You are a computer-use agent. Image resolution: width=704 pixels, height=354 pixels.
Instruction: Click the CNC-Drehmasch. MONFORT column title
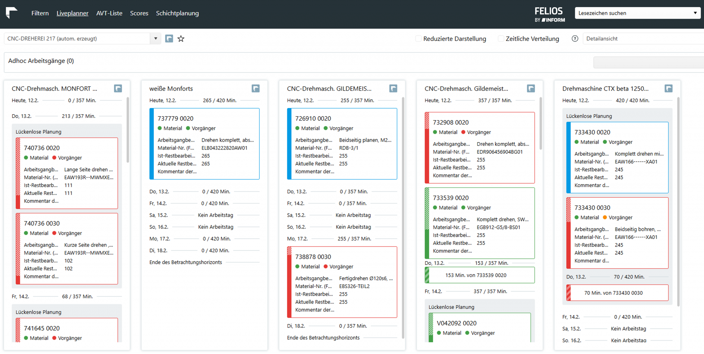[x=54, y=89]
